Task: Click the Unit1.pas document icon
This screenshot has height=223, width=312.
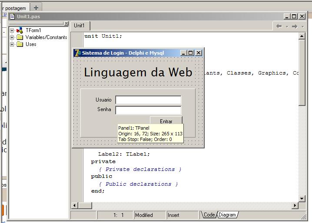Action: (x=13, y=16)
